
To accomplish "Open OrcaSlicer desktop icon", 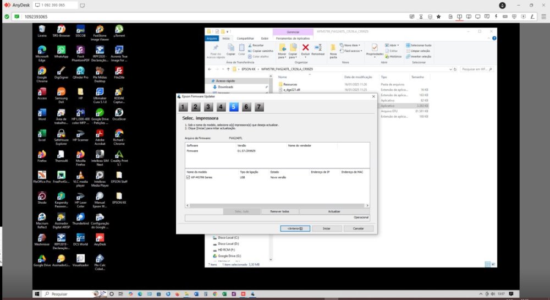I will [x=119, y=114].
